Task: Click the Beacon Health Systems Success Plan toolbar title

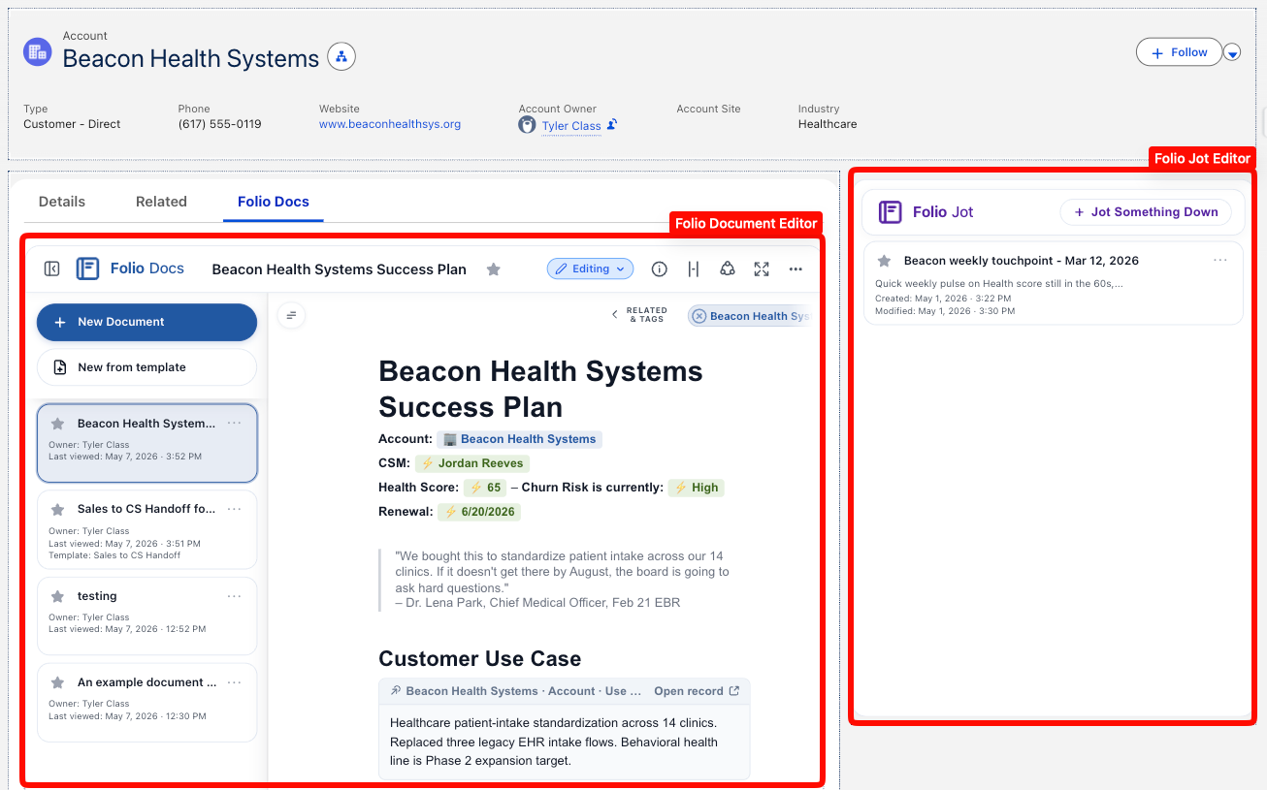Action: pos(339,269)
